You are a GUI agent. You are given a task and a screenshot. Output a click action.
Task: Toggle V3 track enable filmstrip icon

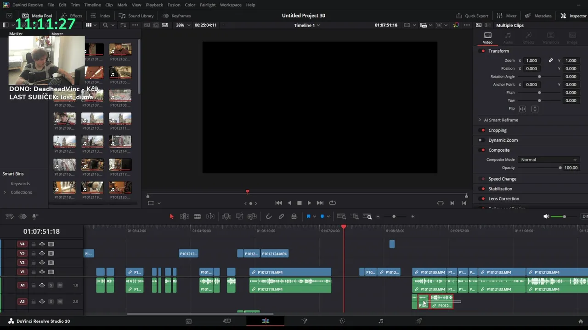[51, 253]
